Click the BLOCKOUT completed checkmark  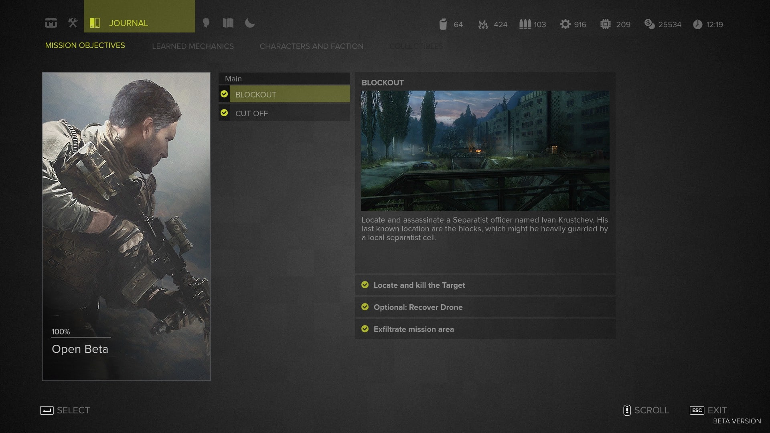click(x=224, y=94)
